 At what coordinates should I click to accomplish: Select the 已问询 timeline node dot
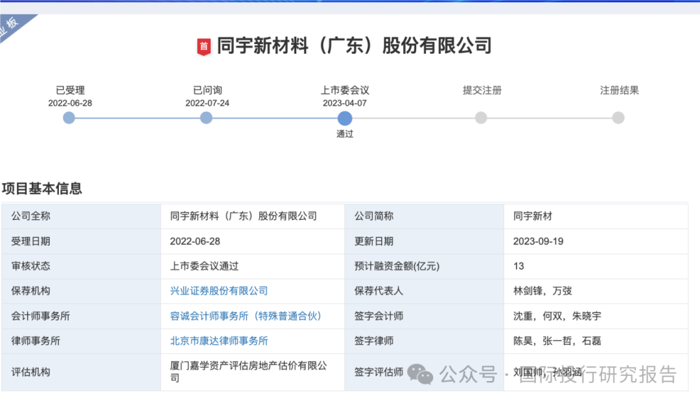coord(206,118)
